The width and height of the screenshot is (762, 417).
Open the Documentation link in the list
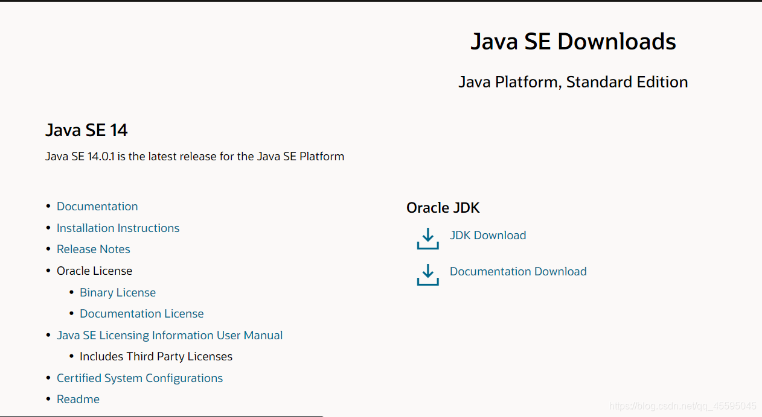97,206
